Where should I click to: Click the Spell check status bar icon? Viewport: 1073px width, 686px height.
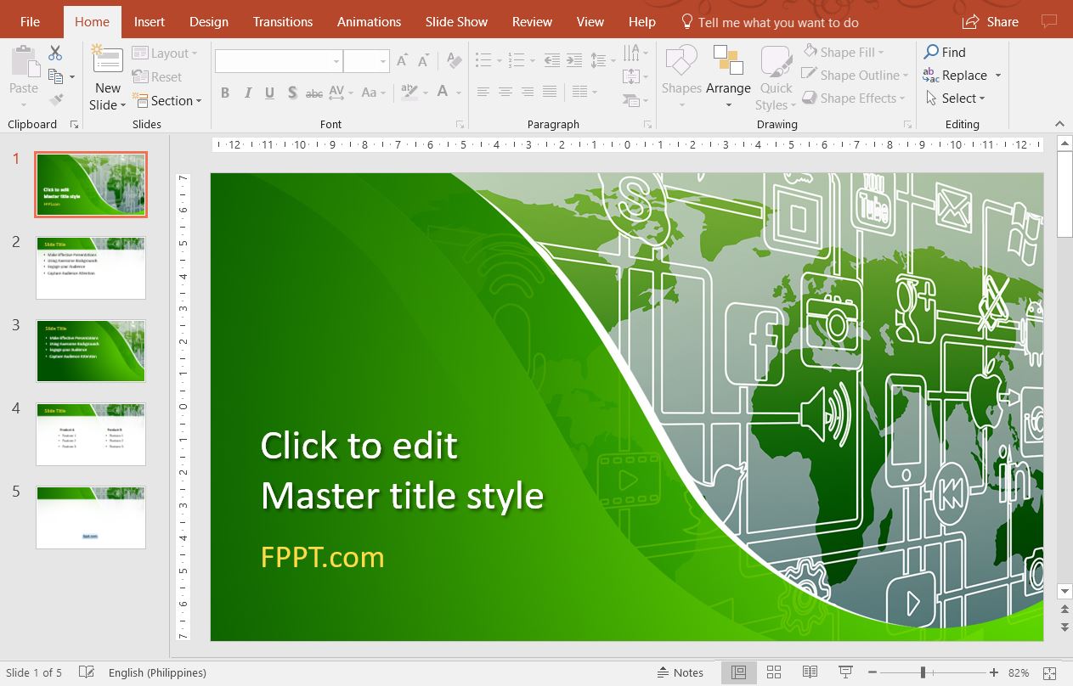click(x=86, y=672)
